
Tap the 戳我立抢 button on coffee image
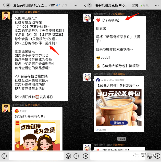(x=119, y=123)
